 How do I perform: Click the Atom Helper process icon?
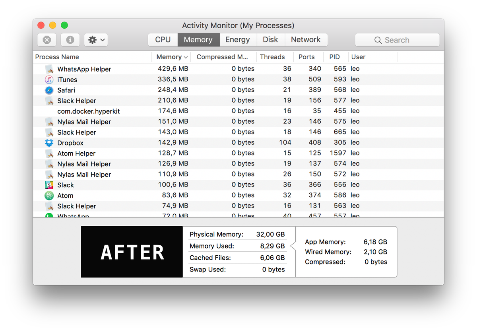pyautogui.click(x=49, y=153)
